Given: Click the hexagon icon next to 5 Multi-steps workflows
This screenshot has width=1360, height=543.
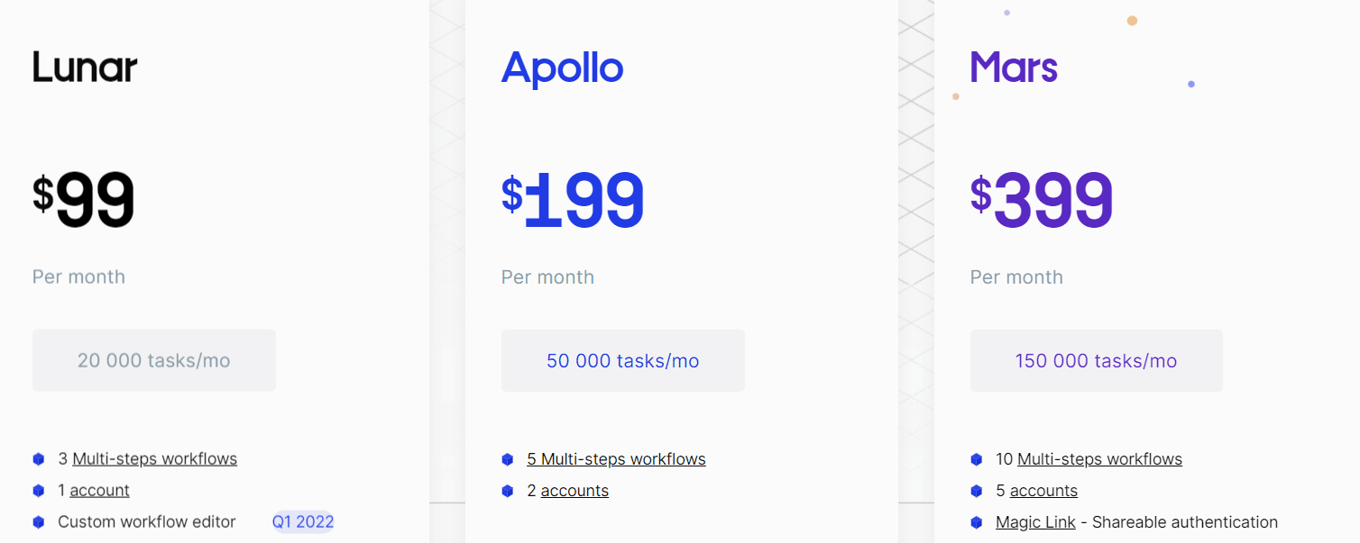Looking at the screenshot, I should click(x=507, y=458).
